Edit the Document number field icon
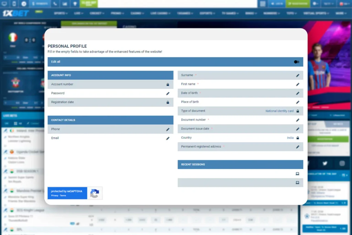The height and width of the screenshot is (235, 352). point(298,120)
